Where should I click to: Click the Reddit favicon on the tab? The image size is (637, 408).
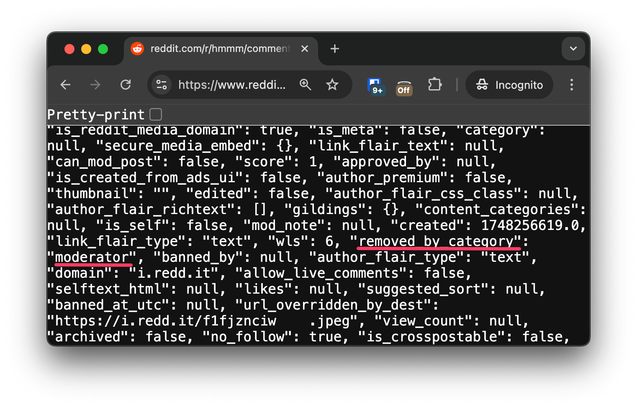tap(137, 49)
